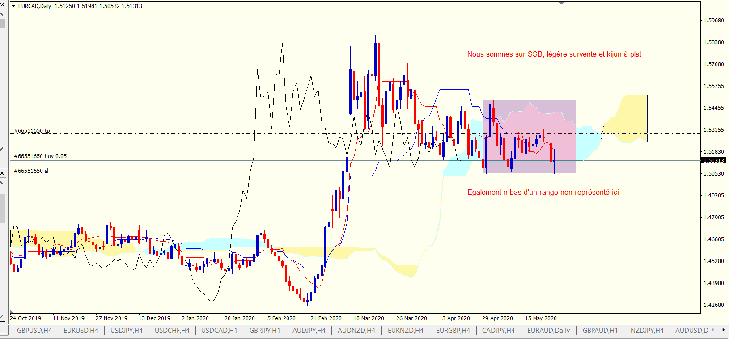This screenshot has width=729, height=339.
Task: Switch to the NZDJPY,H4 tab
Action: coord(647,331)
